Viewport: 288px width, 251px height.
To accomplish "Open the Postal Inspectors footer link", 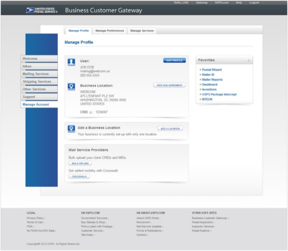I will point(203,223).
